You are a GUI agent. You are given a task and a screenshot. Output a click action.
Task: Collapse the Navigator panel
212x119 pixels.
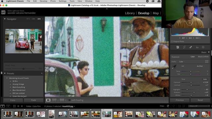click(5, 19)
